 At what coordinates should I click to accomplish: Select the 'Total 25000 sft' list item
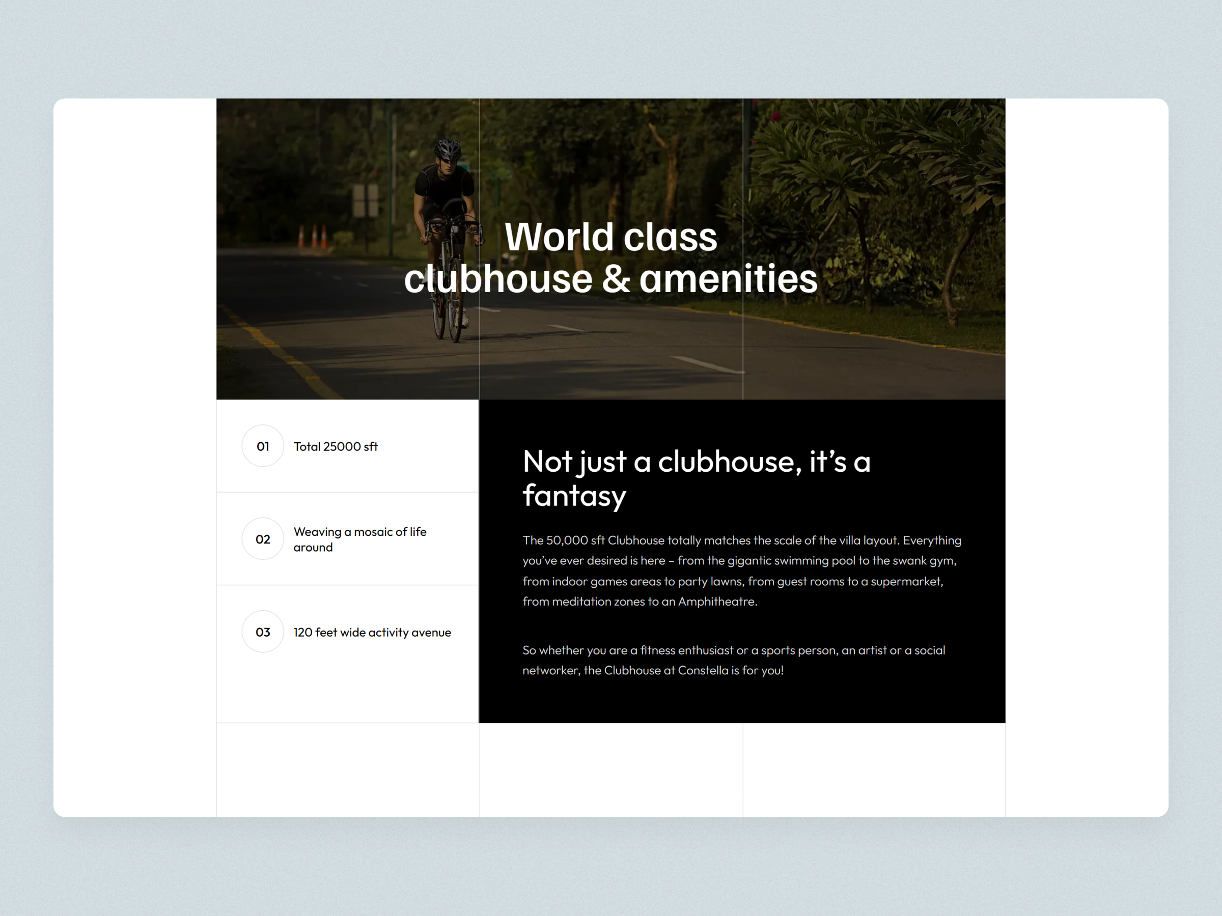336,446
